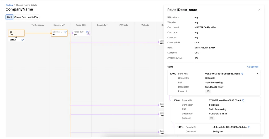The height and width of the screenshot is (139, 269).
Task: Click the BIN pattern any value
Action: 196,17
